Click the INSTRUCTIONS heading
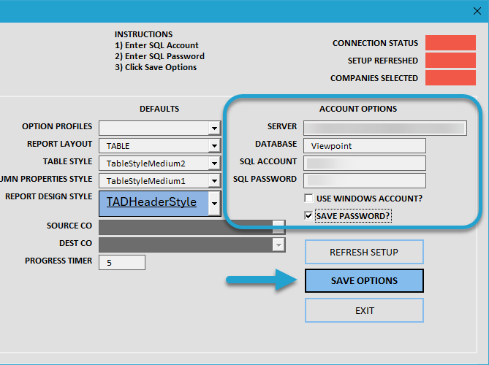Viewport: 489px width, 365px height. click(143, 34)
